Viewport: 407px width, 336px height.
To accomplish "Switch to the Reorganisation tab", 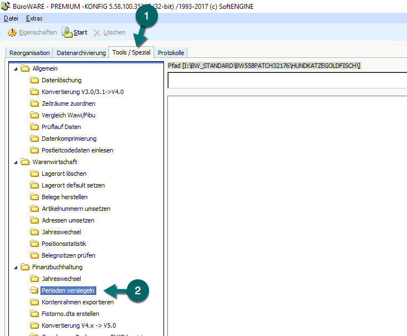I will [x=29, y=53].
